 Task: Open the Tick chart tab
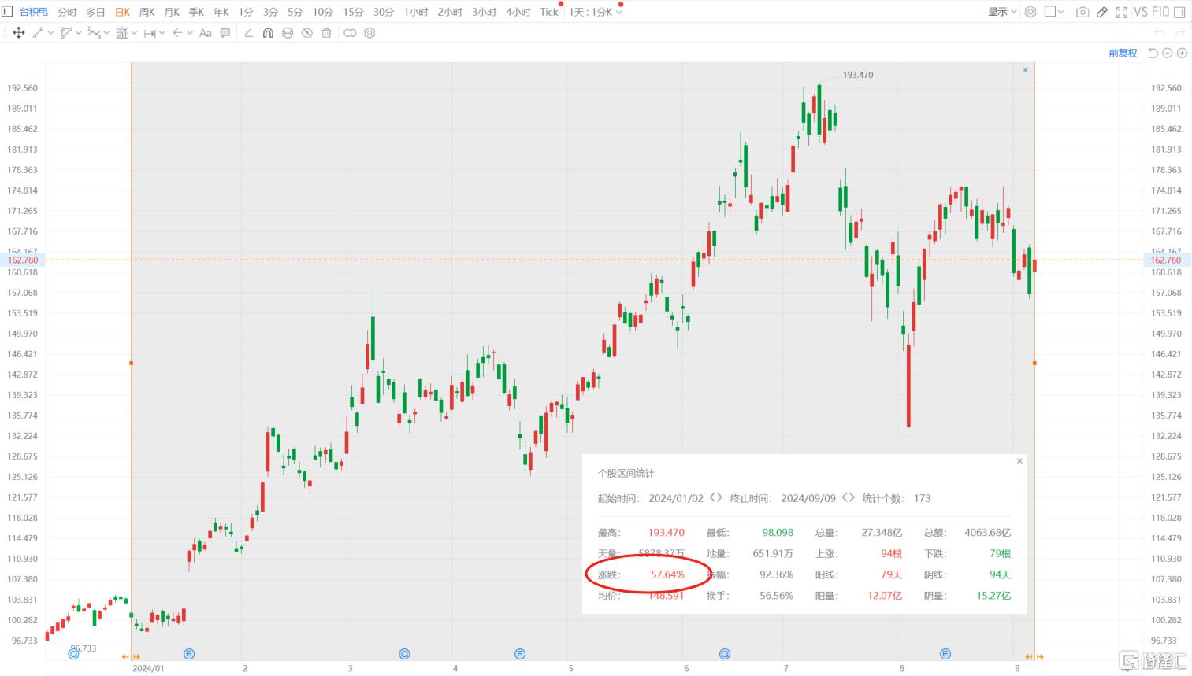point(549,12)
